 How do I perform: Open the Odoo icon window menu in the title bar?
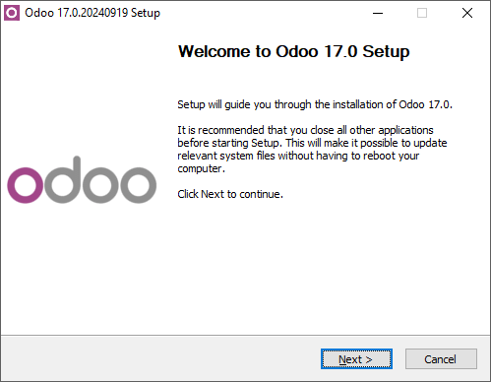tap(12, 13)
